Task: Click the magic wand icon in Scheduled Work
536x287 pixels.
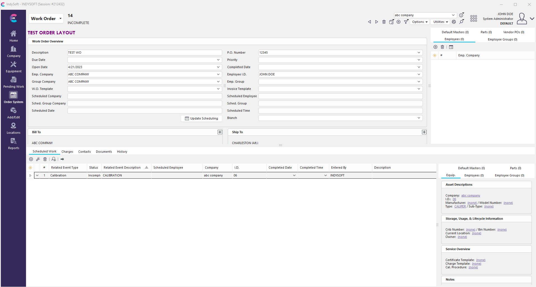Action: point(38,159)
